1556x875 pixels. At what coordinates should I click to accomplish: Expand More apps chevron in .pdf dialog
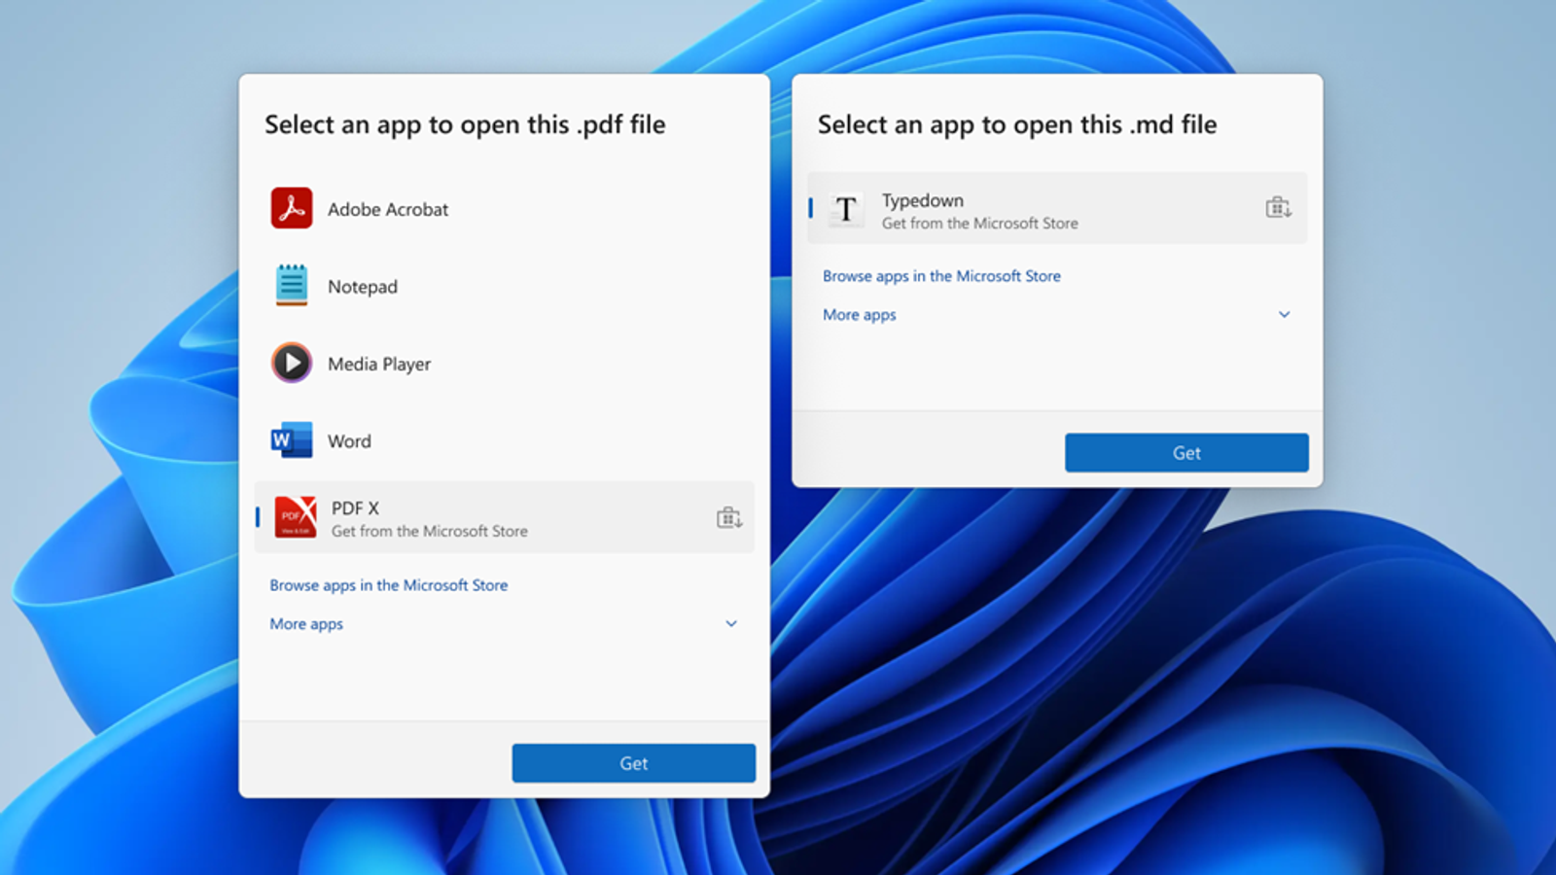coord(731,624)
